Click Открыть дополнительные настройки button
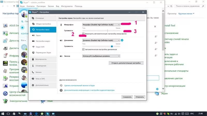Screen dimensions: 207x116 coord(126,63)
